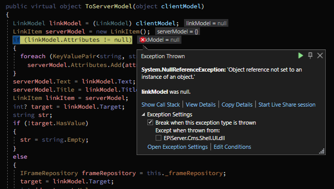Collapse the Exception Settings section
This screenshot has height=189, width=334.
(143, 114)
